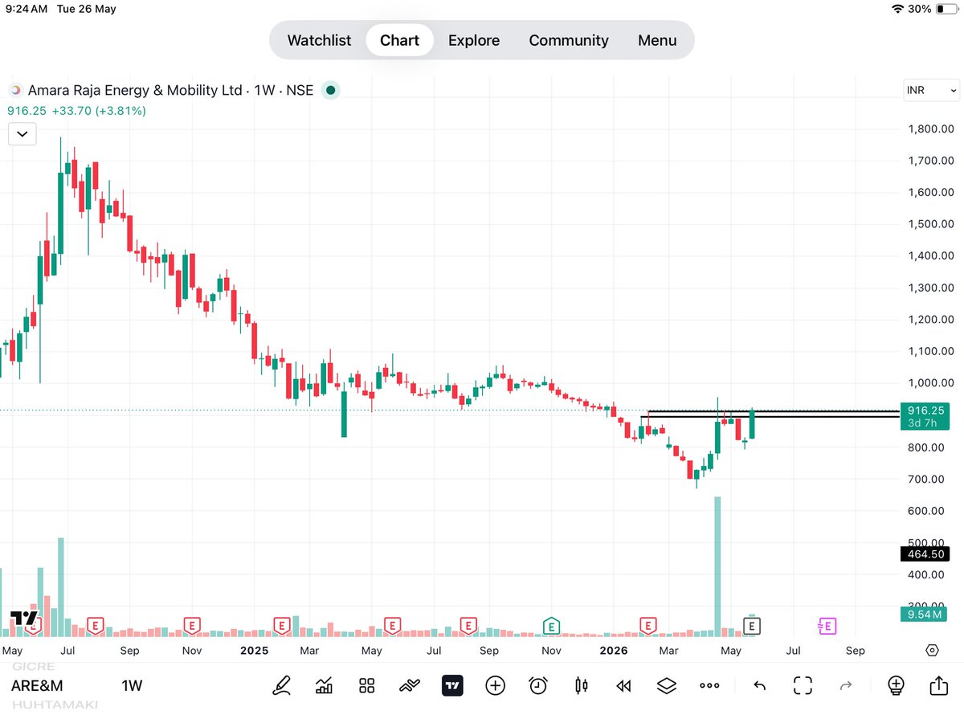Open the black earnings marker near May 2026

coord(753,624)
